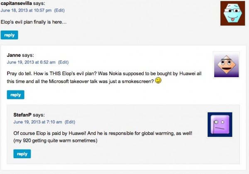Screen dimensions: 249x174
Task: Click the "Elop's evil plan finally is here" text
Action: [x=34, y=22]
